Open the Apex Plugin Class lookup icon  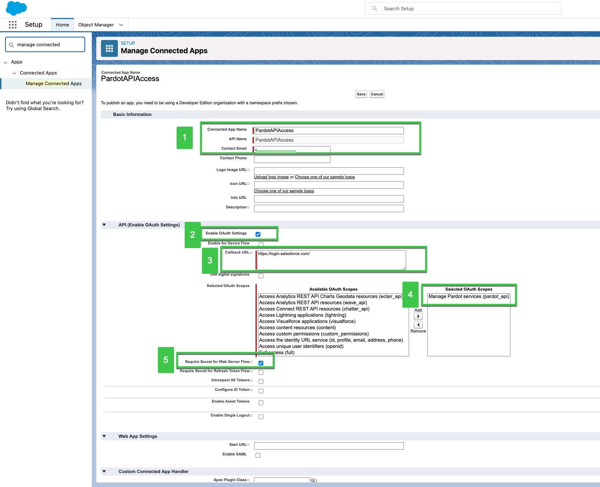pyautogui.click(x=314, y=480)
